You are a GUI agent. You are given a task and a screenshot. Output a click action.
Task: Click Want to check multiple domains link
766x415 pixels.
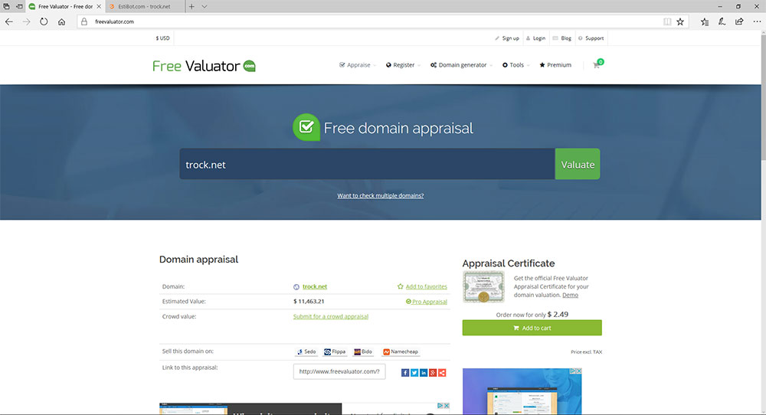(380, 196)
